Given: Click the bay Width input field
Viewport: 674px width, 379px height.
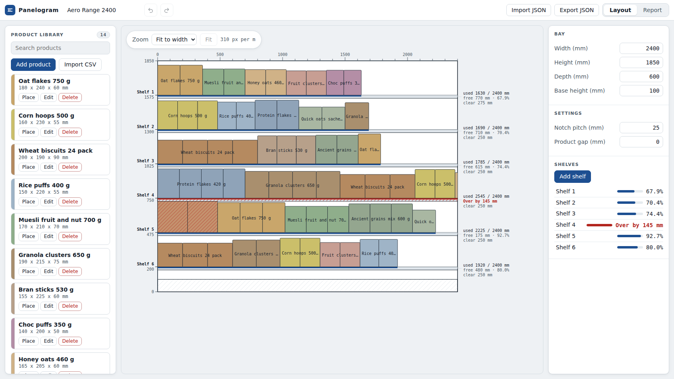Looking at the screenshot, I should 641,48.
